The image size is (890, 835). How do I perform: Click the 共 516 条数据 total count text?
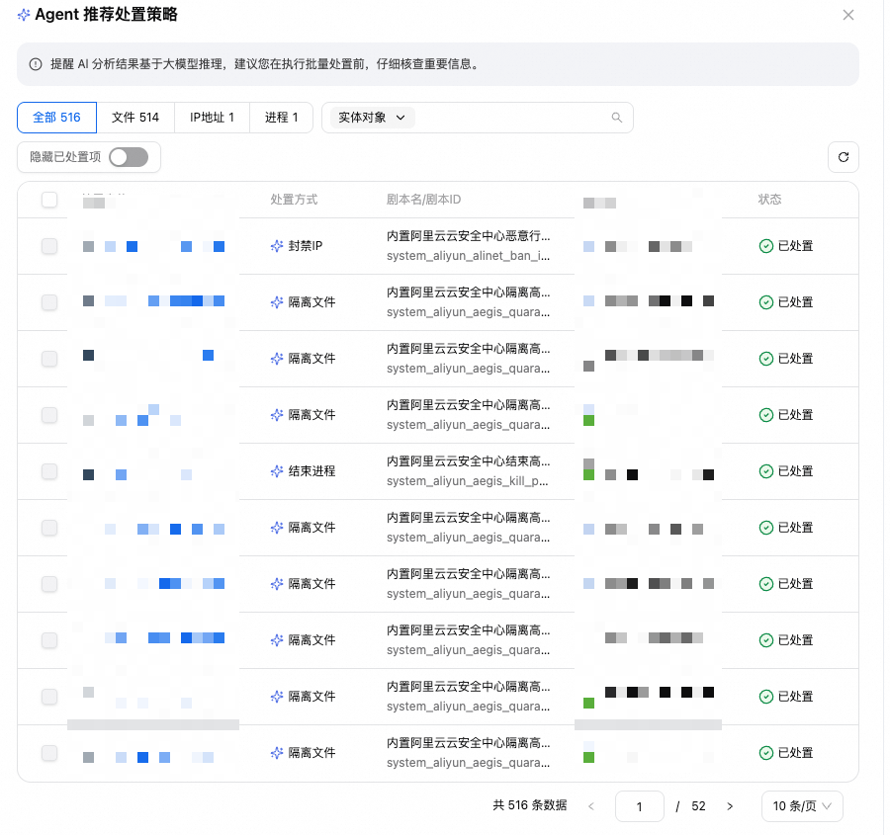(530, 805)
